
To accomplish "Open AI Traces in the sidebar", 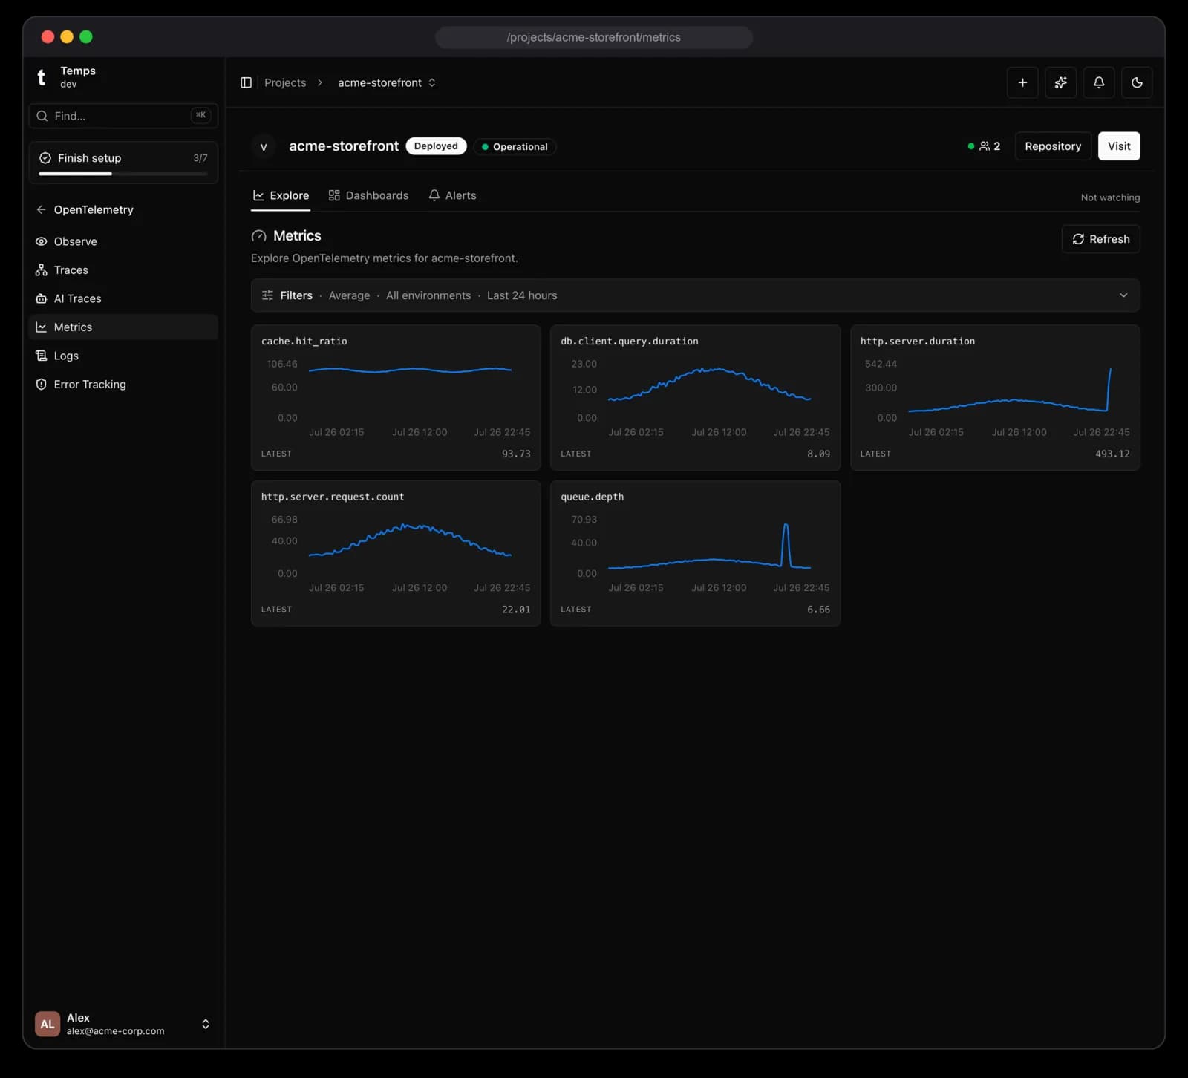I will click(123, 298).
